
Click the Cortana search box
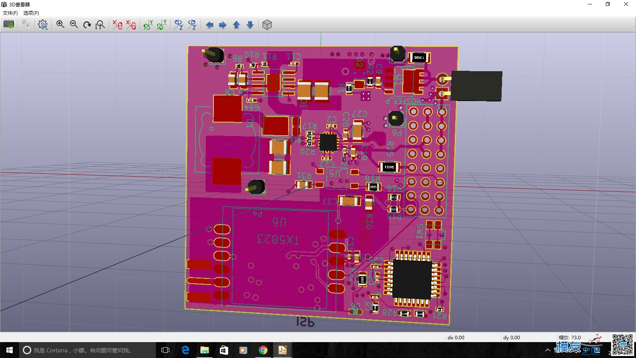[87, 350]
